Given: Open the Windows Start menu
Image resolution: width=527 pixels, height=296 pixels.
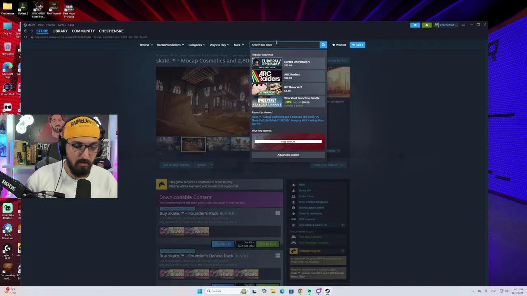Looking at the screenshot, I should pos(200,291).
